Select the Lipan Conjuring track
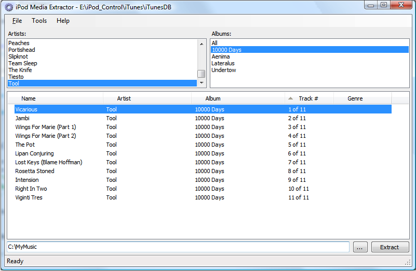The image size is (416, 271). pos(203,153)
